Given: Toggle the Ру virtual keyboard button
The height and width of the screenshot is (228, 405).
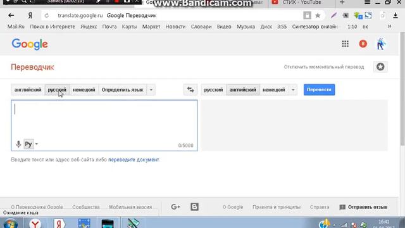Looking at the screenshot, I should tap(28, 144).
